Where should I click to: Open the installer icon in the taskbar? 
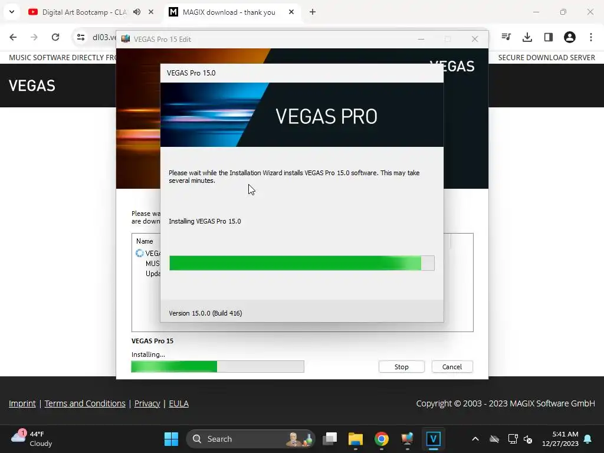coord(407,439)
